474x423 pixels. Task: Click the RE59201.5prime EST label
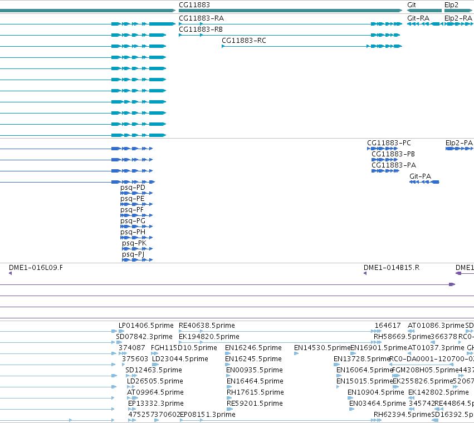[255, 404]
